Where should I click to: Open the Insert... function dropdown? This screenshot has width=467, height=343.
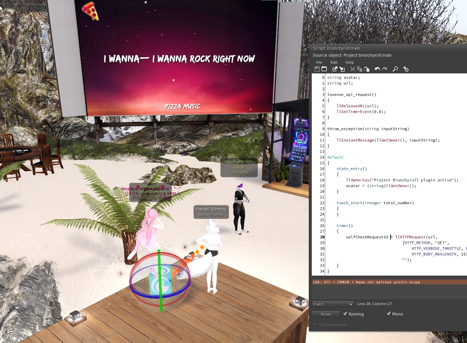click(333, 304)
